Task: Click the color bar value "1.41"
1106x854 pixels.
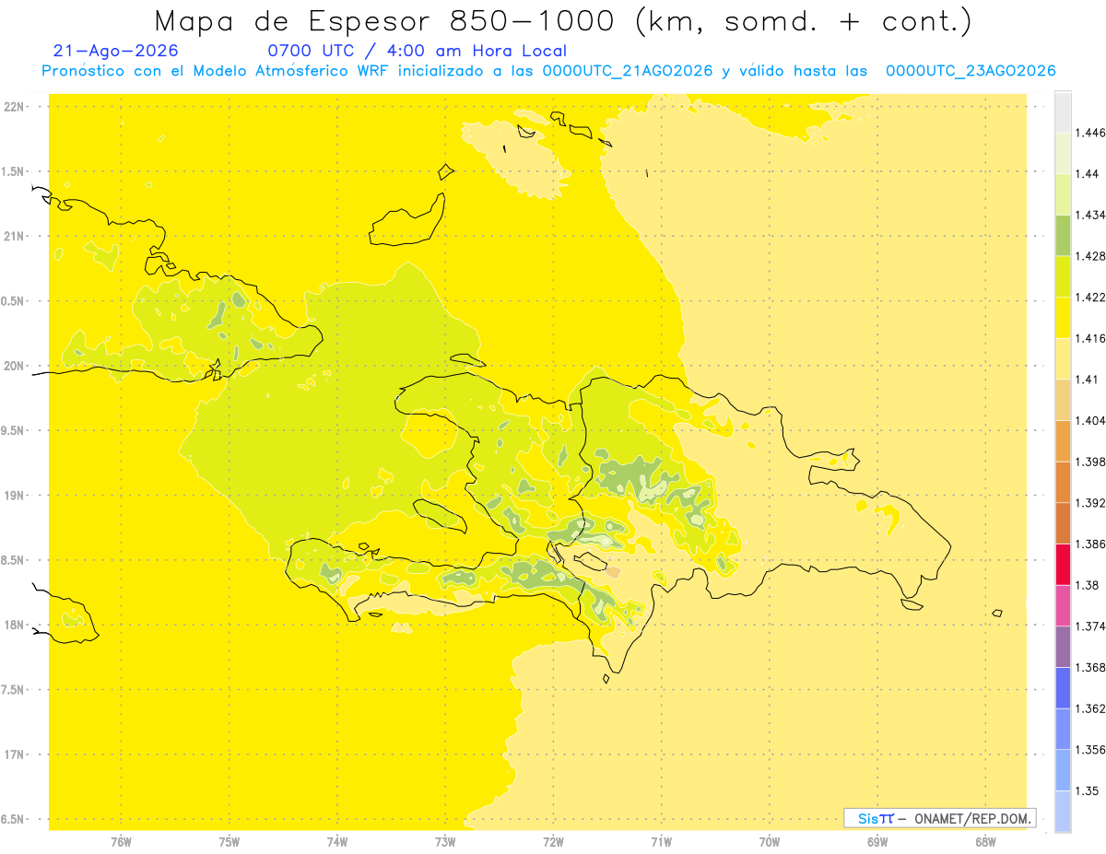Action: (x=1088, y=380)
